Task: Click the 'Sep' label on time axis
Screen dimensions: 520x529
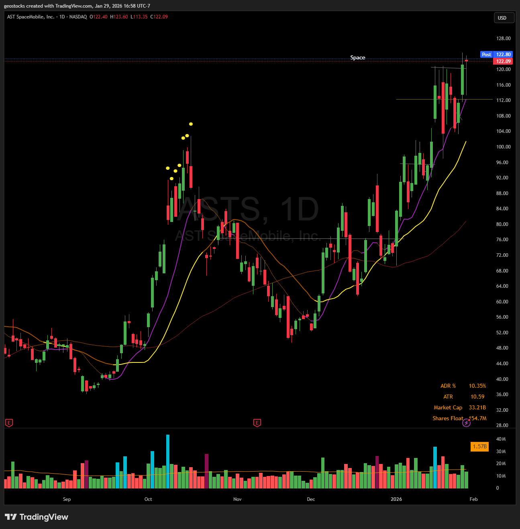Action: (x=67, y=499)
